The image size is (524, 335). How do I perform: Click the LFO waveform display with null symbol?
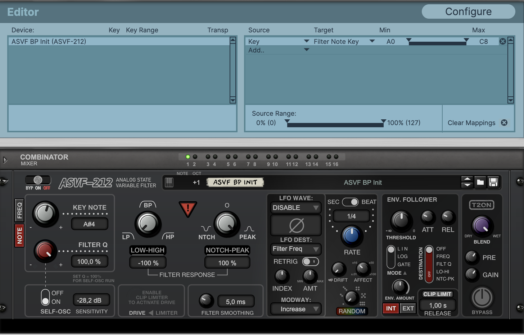[x=296, y=226]
